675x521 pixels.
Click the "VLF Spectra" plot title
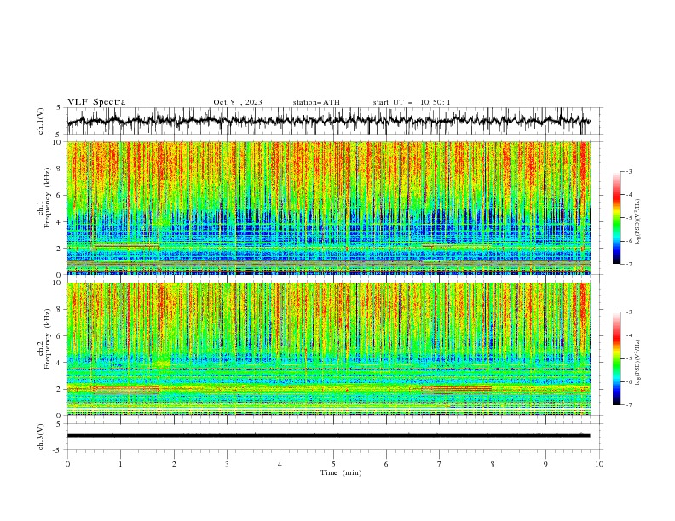pyautogui.click(x=96, y=102)
